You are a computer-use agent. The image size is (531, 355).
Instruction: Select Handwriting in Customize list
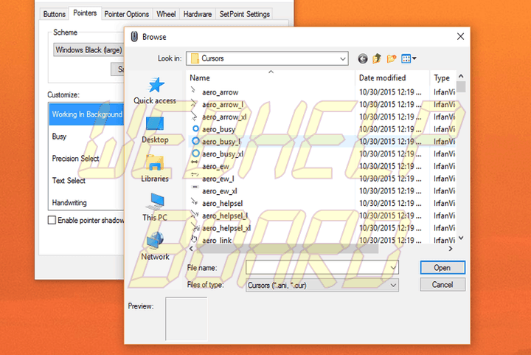tap(87, 202)
